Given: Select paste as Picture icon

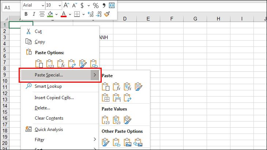Looking at the screenshot, I should click(x=128, y=142).
